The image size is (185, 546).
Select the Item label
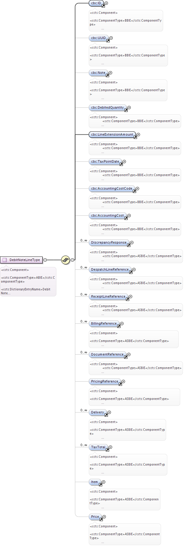tap(95, 482)
